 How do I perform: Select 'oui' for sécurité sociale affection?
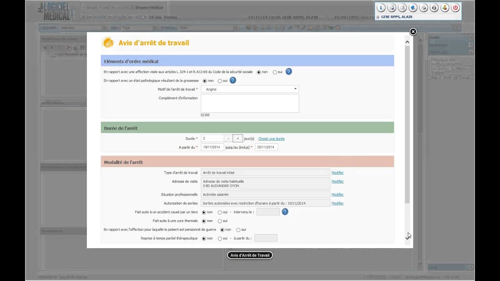tap(275, 72)
